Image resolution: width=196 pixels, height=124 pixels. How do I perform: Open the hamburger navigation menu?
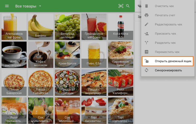(7, 6)
